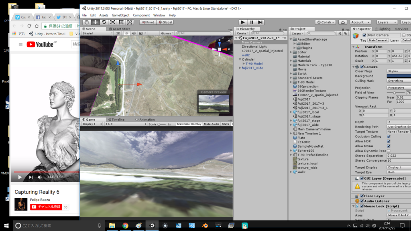Open the Windows Start menu
Image resolution: width=411 pixels, height=231 pixels.
[x=6, y=225]
